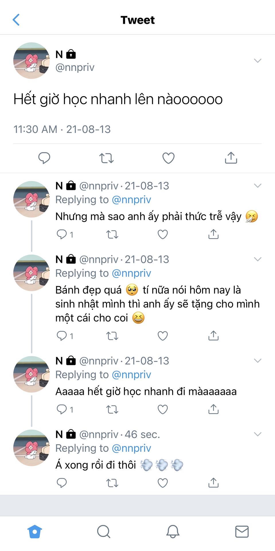This screenshot has height=551, width=275.
Task: Open options chevron on the main tweet
Action: [258, 61]
